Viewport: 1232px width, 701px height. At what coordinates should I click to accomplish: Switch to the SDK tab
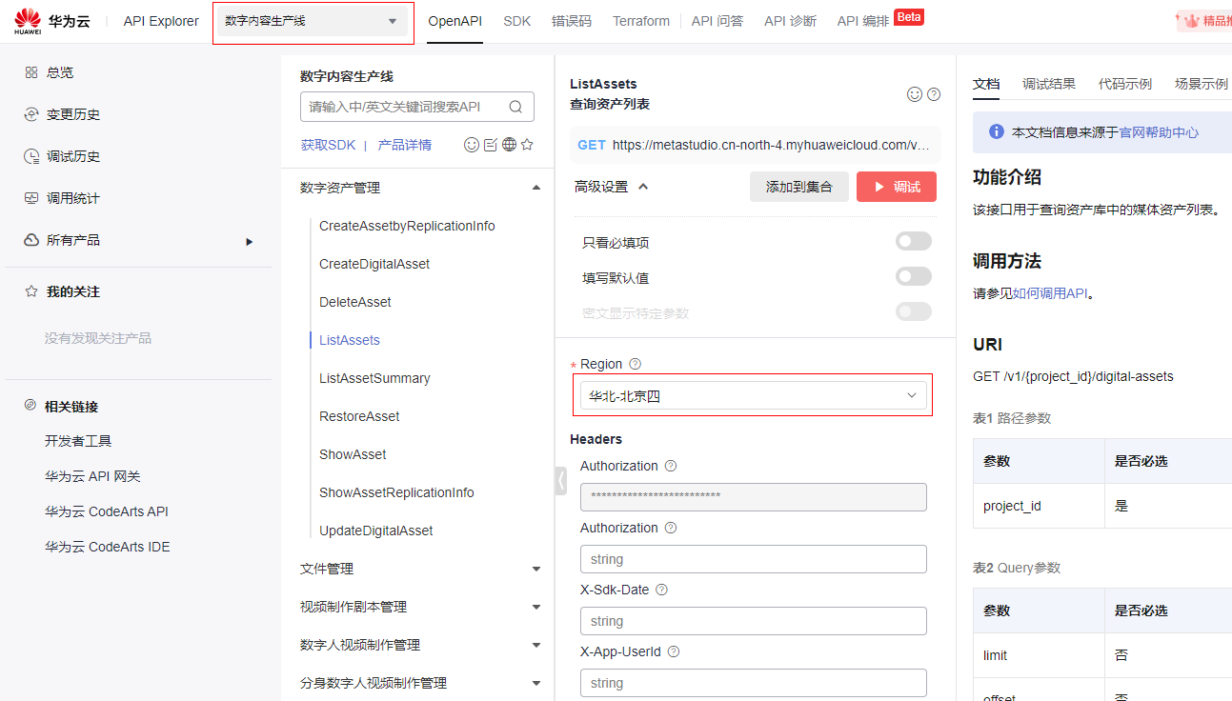[516, 21]
